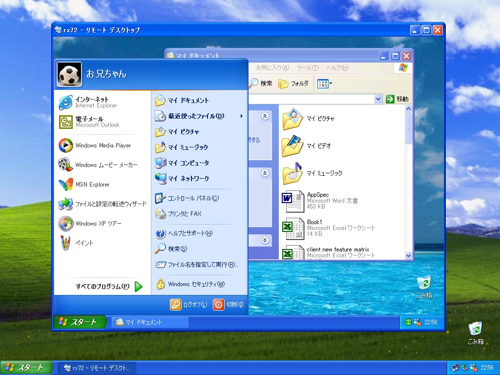Open Paint from the Start menu
This screenshot has width=500, height=375.
click(x=88, y=243)
